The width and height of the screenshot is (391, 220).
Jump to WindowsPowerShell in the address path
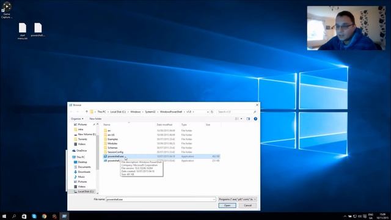[171, 112]
